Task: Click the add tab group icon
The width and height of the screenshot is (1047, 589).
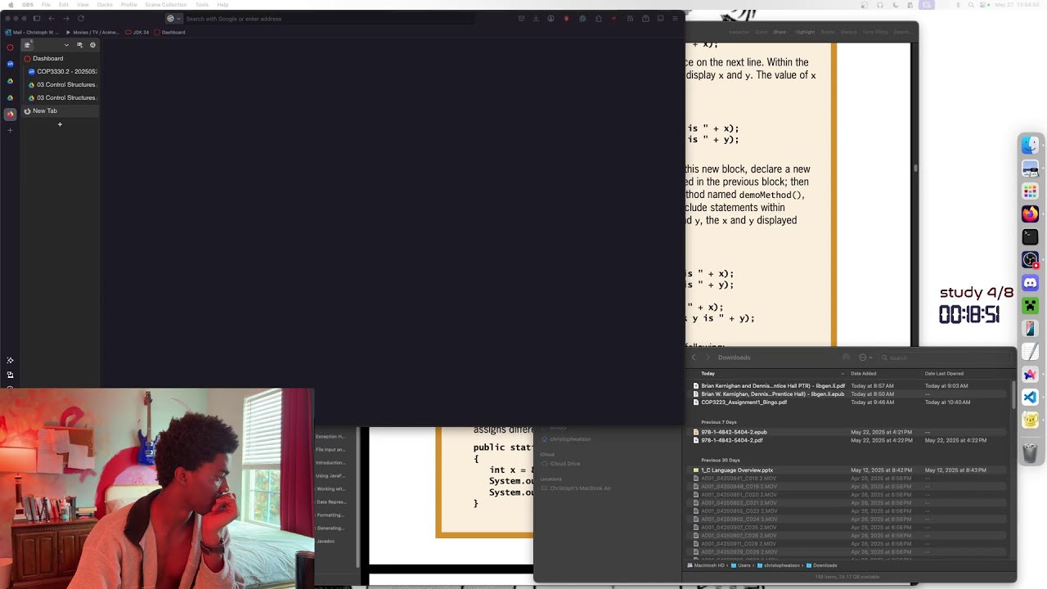Action: (x=79, y=45)
